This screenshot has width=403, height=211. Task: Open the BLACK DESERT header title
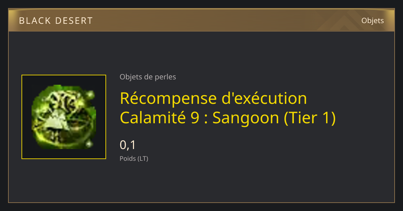pos(56,21)
